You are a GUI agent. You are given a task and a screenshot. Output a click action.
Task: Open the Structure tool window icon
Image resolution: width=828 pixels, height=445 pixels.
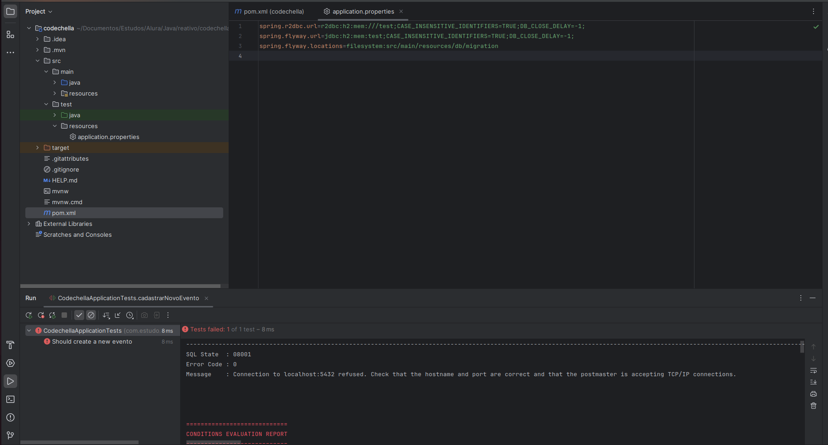tap(10, 34)
